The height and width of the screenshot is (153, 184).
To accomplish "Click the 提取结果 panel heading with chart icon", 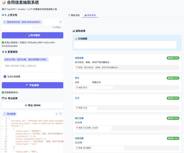I will coord(79,31).
